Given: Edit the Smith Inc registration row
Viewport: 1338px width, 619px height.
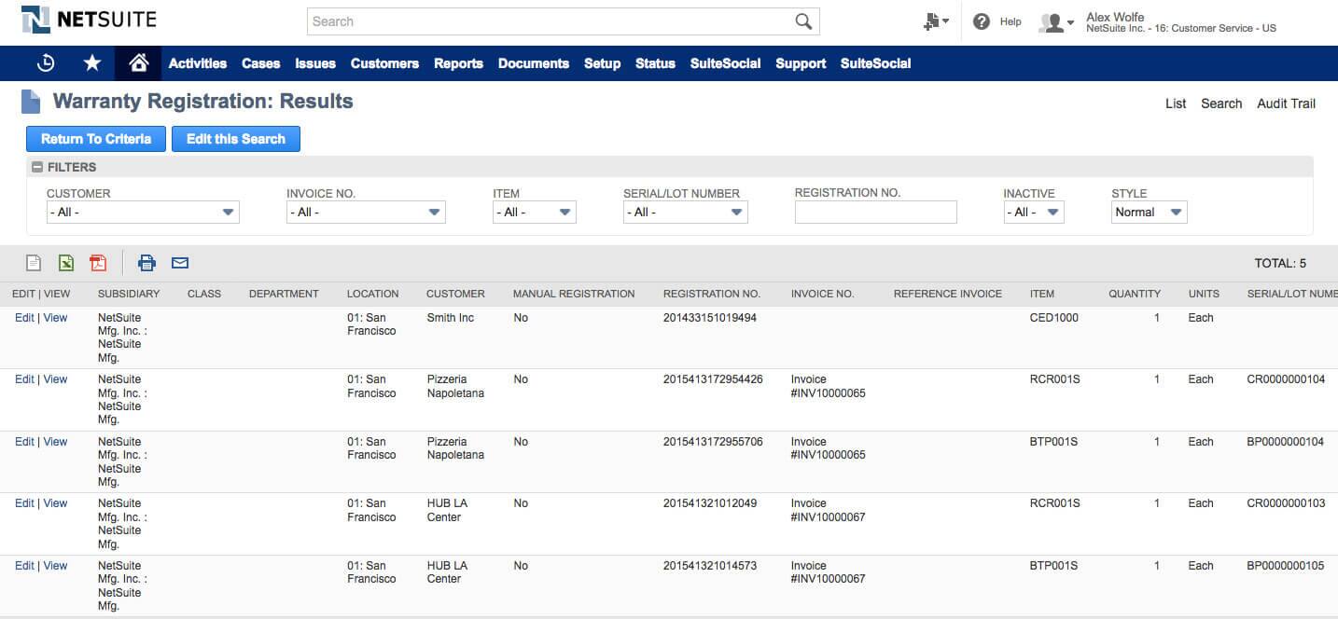Looking at the screenshot, I should 24,318.
